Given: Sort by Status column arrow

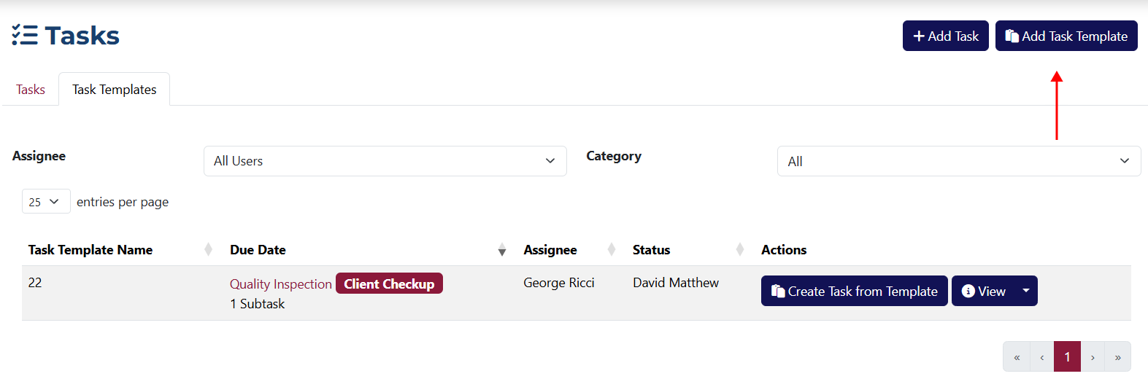Looking at the screenshot, I should (740, 250).
